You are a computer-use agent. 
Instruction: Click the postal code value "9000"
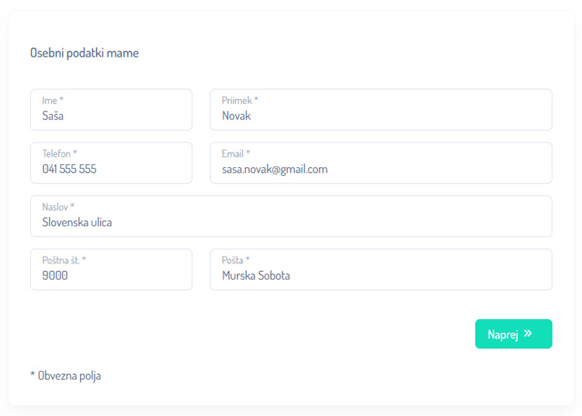(x=55, y=275)
